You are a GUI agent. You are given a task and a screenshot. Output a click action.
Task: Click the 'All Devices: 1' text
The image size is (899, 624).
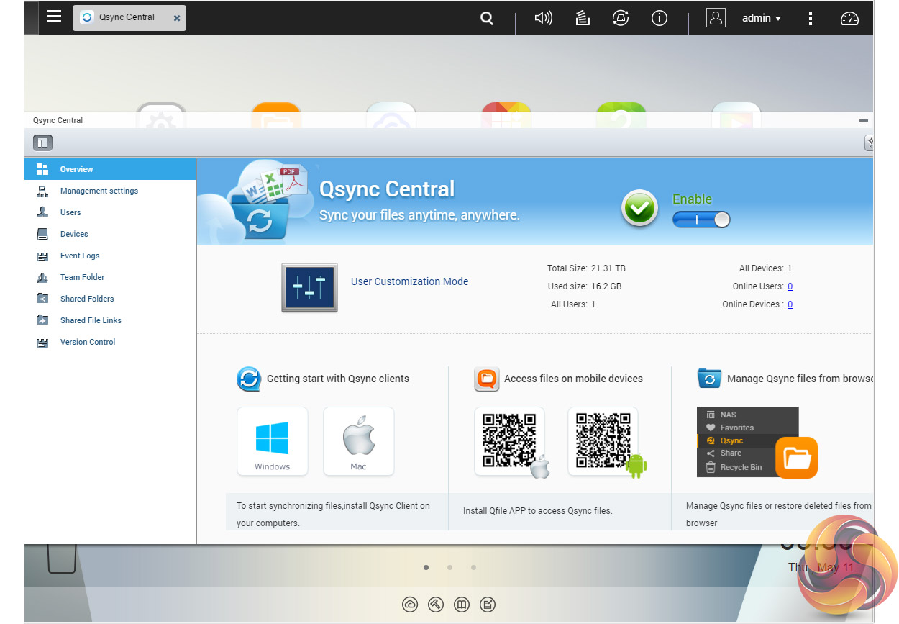tap(765, 268)
